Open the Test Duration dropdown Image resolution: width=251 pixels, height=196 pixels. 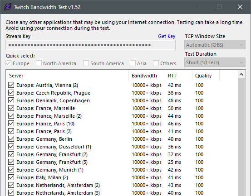215,62
